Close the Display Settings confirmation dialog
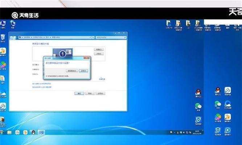The image size is (242, 145). 86,58
